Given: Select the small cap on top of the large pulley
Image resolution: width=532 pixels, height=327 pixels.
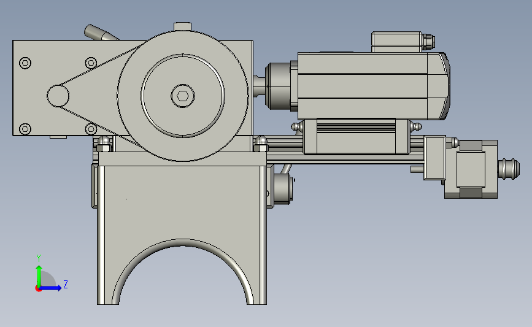Looking at the screenshot, I should (x=182, y=27).
